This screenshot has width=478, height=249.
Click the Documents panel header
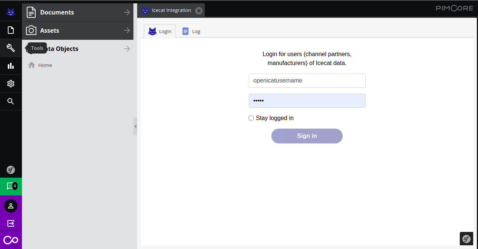(x=78, y=12)
